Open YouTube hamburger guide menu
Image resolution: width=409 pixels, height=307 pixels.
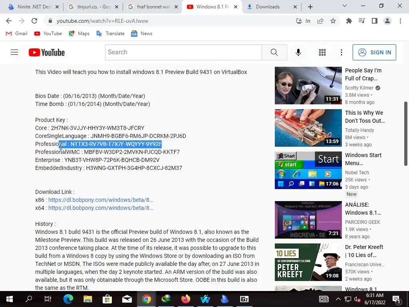[x=14, y=52]
